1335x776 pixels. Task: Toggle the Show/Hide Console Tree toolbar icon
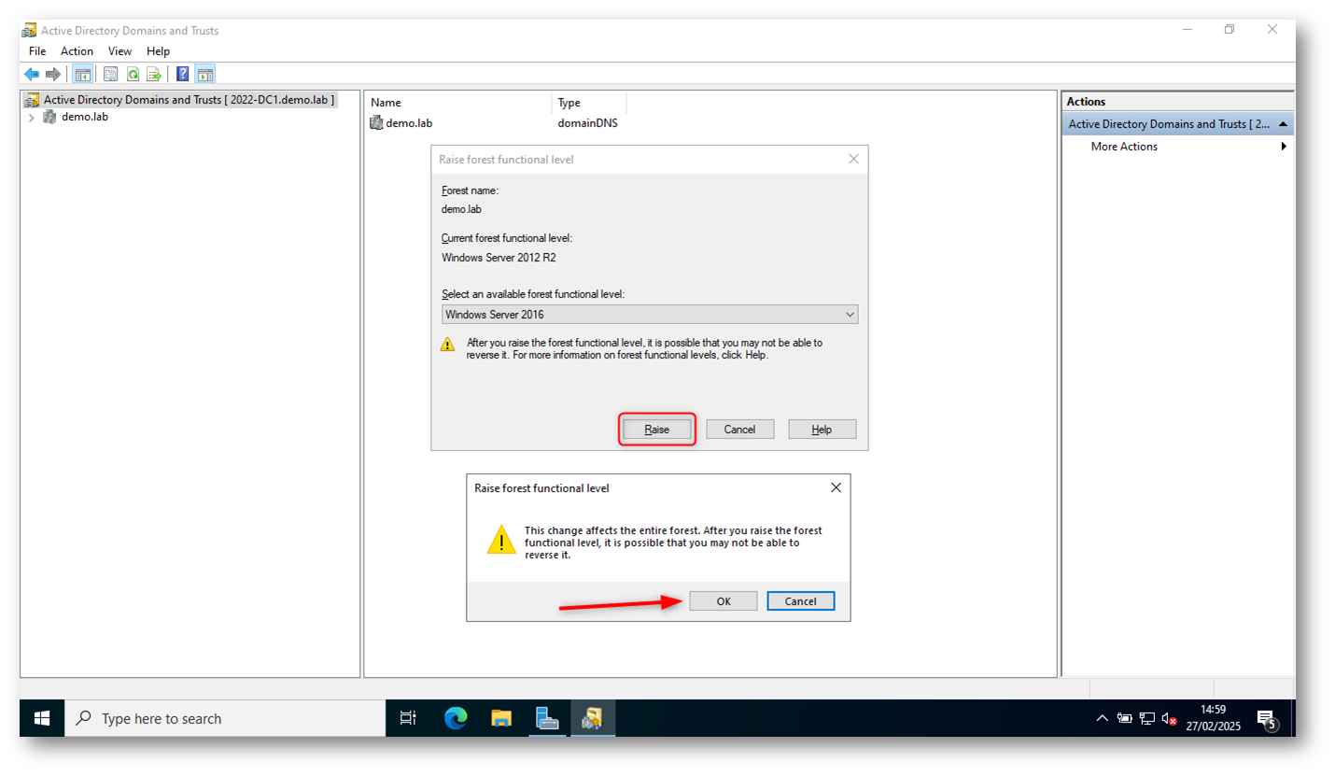82,74
